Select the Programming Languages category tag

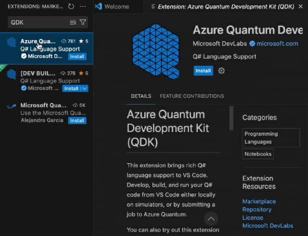(x=261, y=138)
